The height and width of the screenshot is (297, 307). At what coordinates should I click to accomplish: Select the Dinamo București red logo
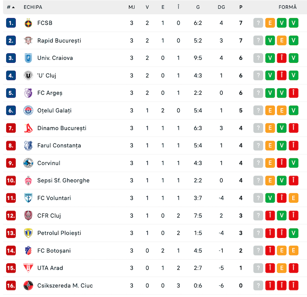[x=28, y=128]
